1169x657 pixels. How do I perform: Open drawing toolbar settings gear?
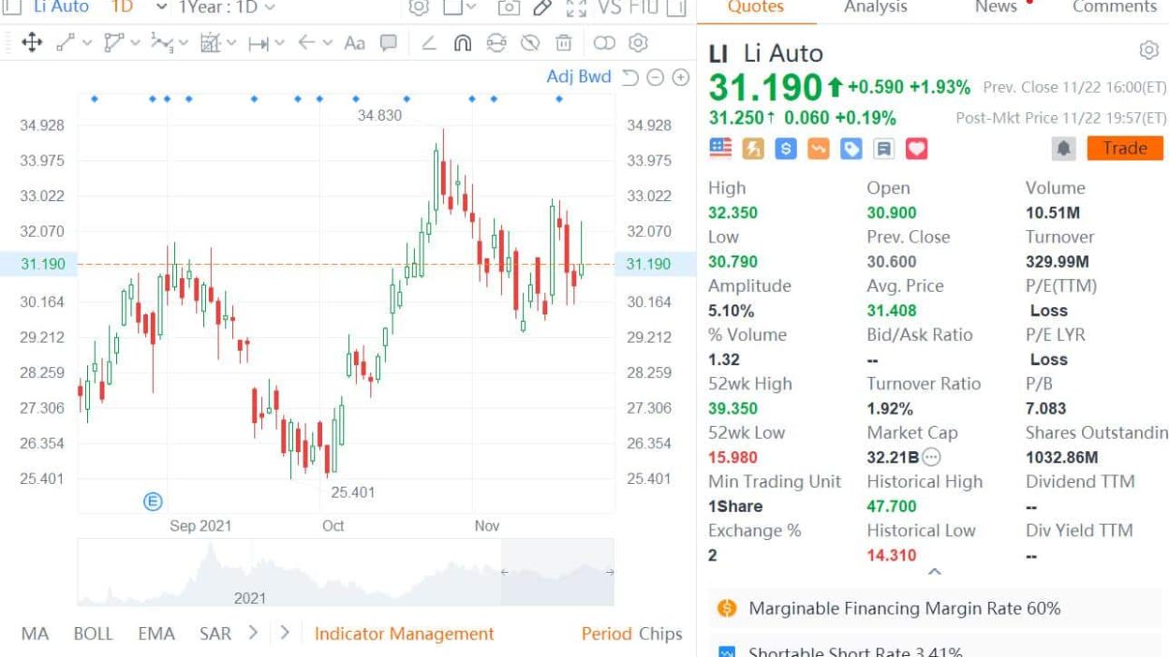(639, 43)
